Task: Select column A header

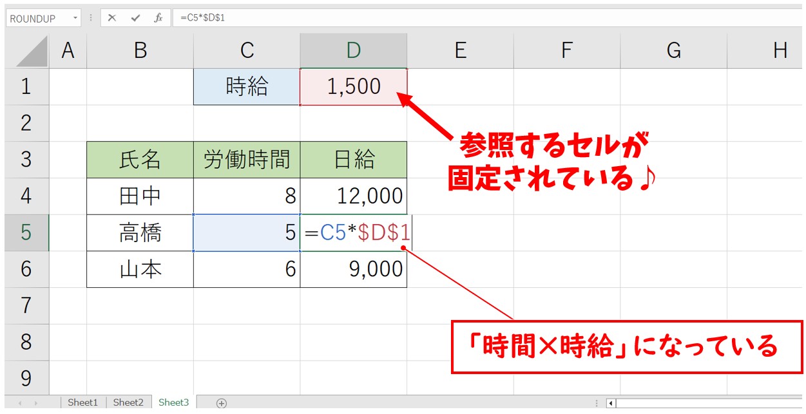Action: [68, 51]
